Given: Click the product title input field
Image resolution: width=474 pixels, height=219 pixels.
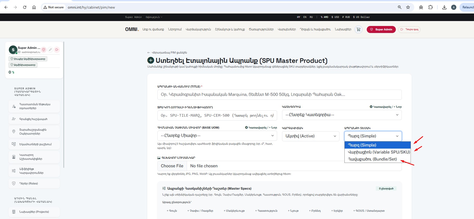Looking at the screenshot, I should [x=279, y=95].
